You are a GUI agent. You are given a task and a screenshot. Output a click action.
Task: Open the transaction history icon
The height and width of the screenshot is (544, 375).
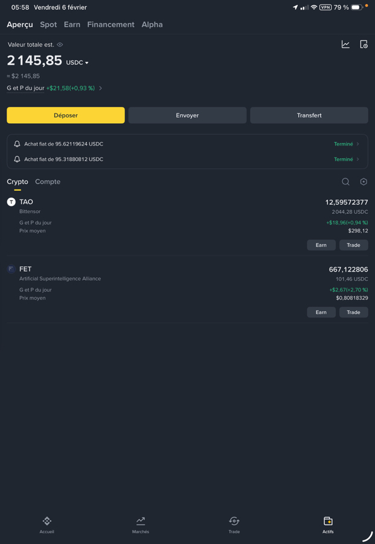[364, 45]
